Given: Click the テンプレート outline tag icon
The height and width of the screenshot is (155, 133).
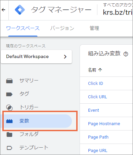Looking at the screenshot, I should tap(9, 148).
